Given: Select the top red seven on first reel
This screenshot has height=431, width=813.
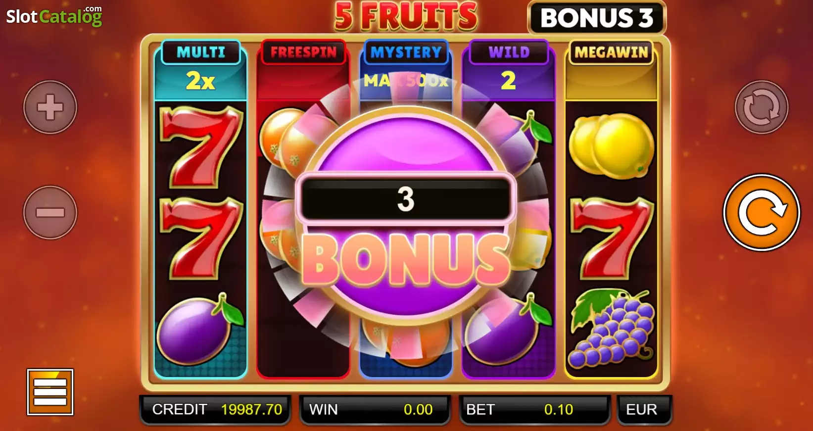Looking at the screenshot, I should [200, 146].
